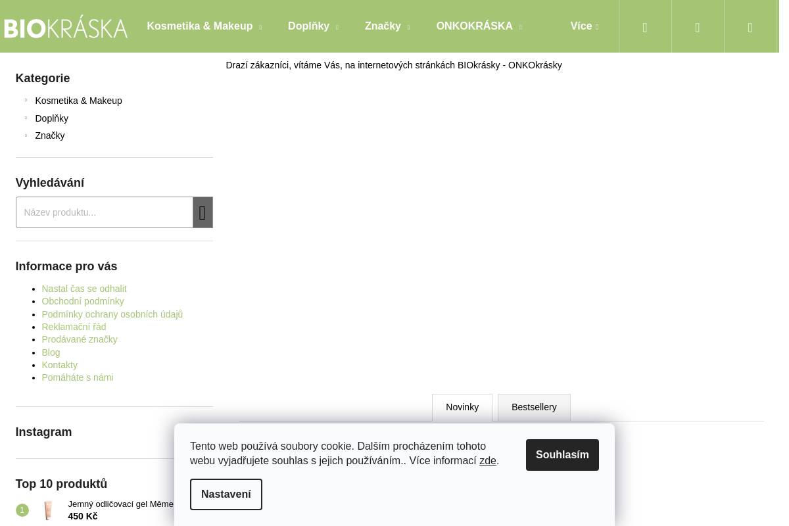Select Značky in sidebar categories

(x=50, y=135)
